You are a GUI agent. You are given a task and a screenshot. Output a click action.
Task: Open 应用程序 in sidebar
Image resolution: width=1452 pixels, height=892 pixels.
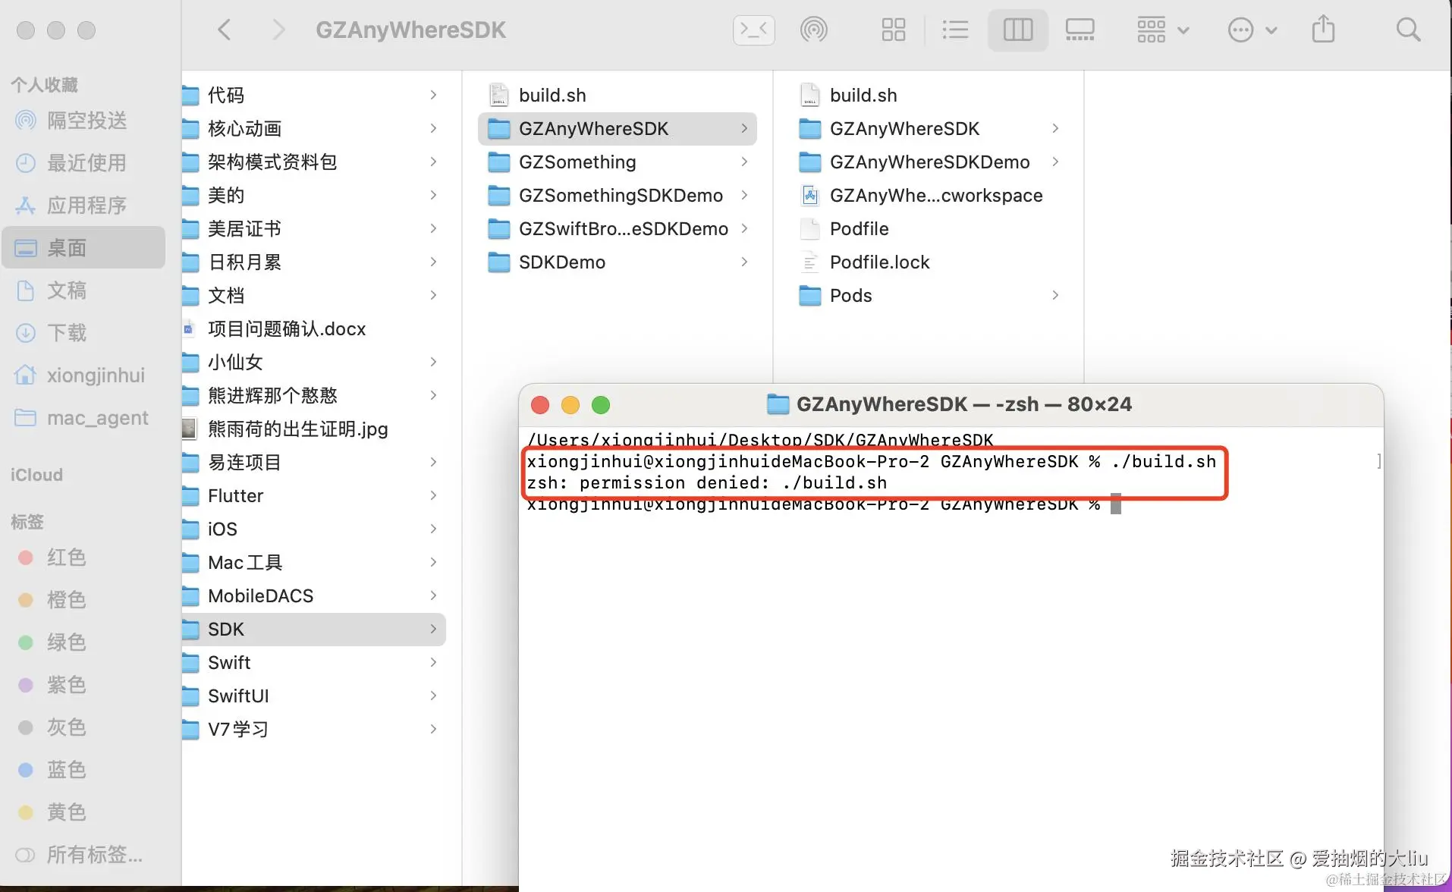(83, 206)
